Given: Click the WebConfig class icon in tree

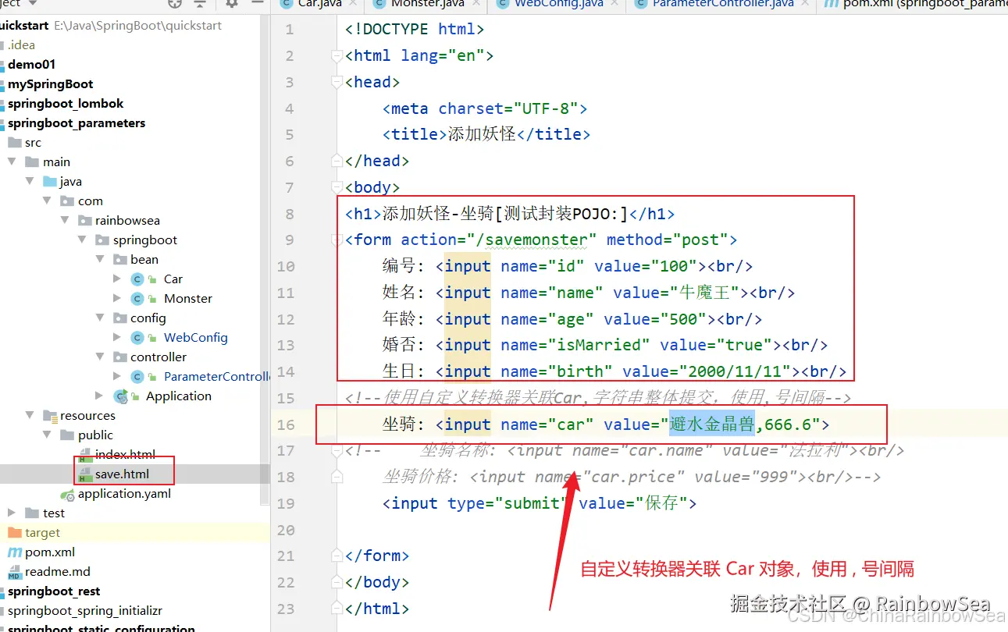Looking at the screenshot, I should coord(137,338).
